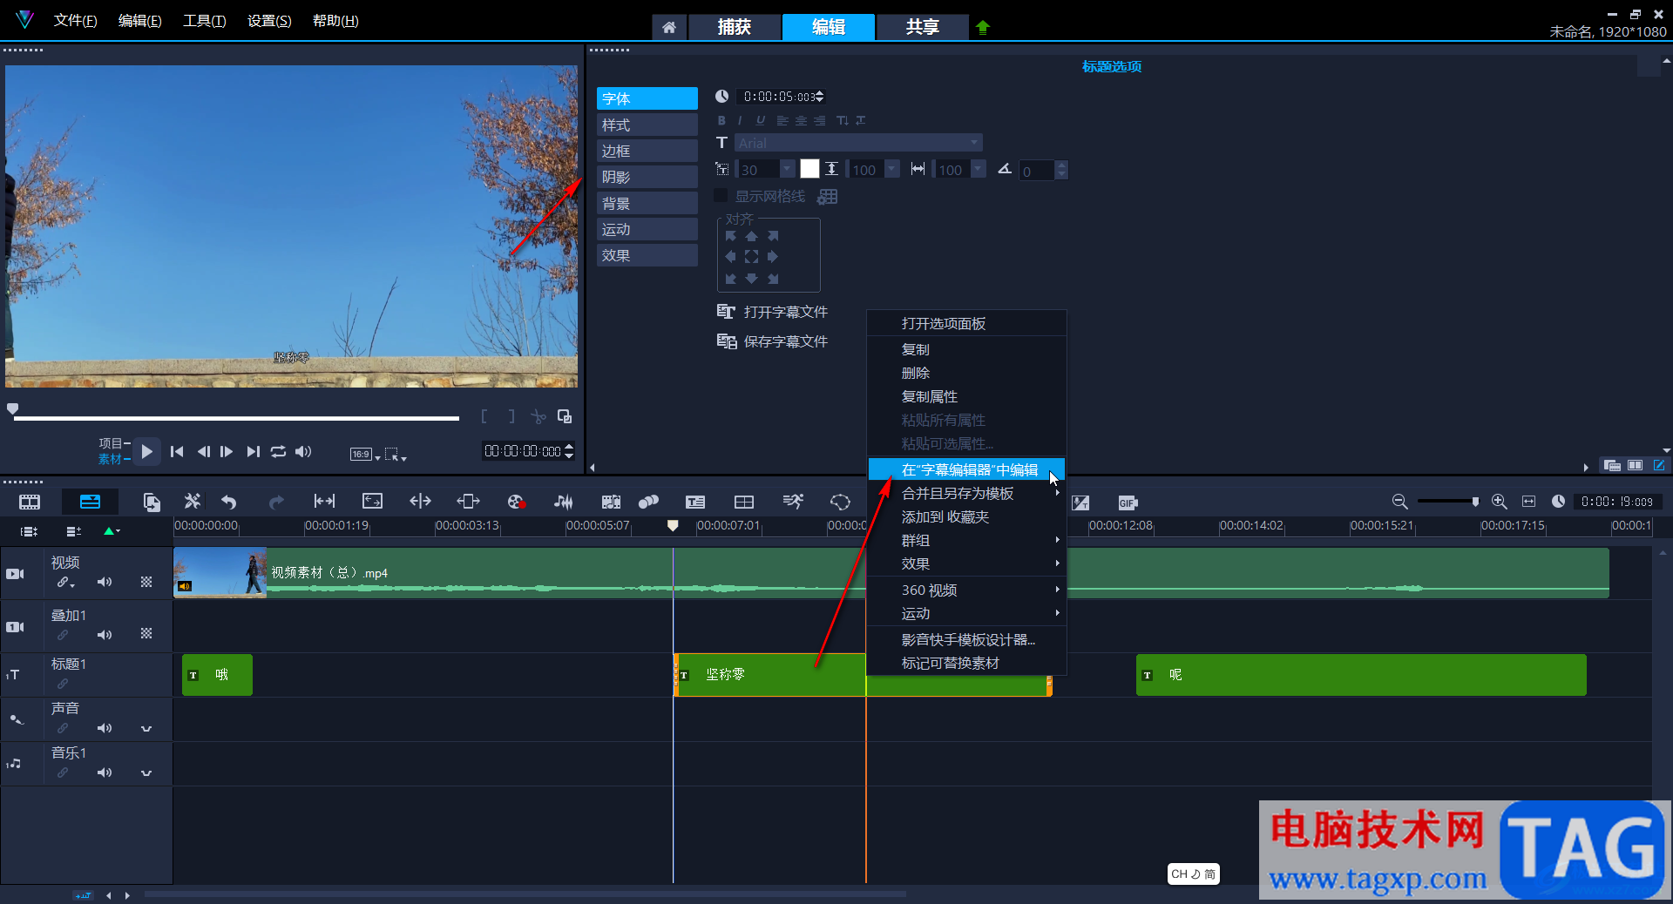The height and width of the screenshot is (904, 1673).
Task: Switch to the 共享 tab
Action: pyautogui.click(x=922, y=27)
